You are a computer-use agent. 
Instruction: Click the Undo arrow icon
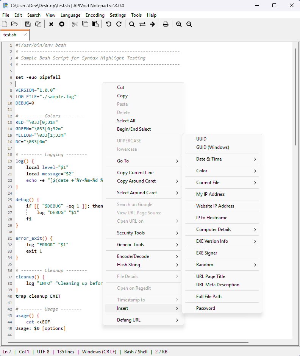click(x=109, y=24)
